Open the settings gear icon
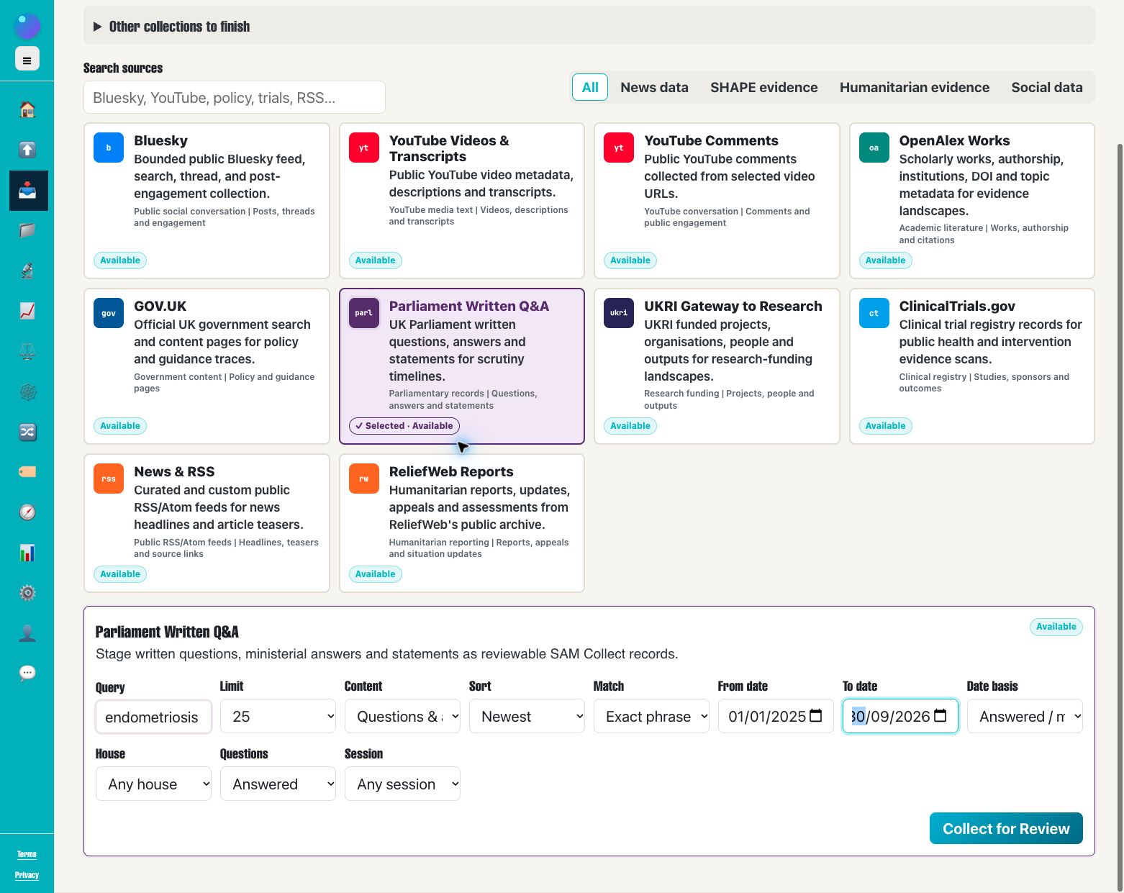 (27, 593)
